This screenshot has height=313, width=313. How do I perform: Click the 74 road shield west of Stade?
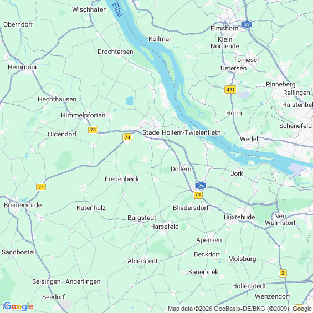pos(127,137)
